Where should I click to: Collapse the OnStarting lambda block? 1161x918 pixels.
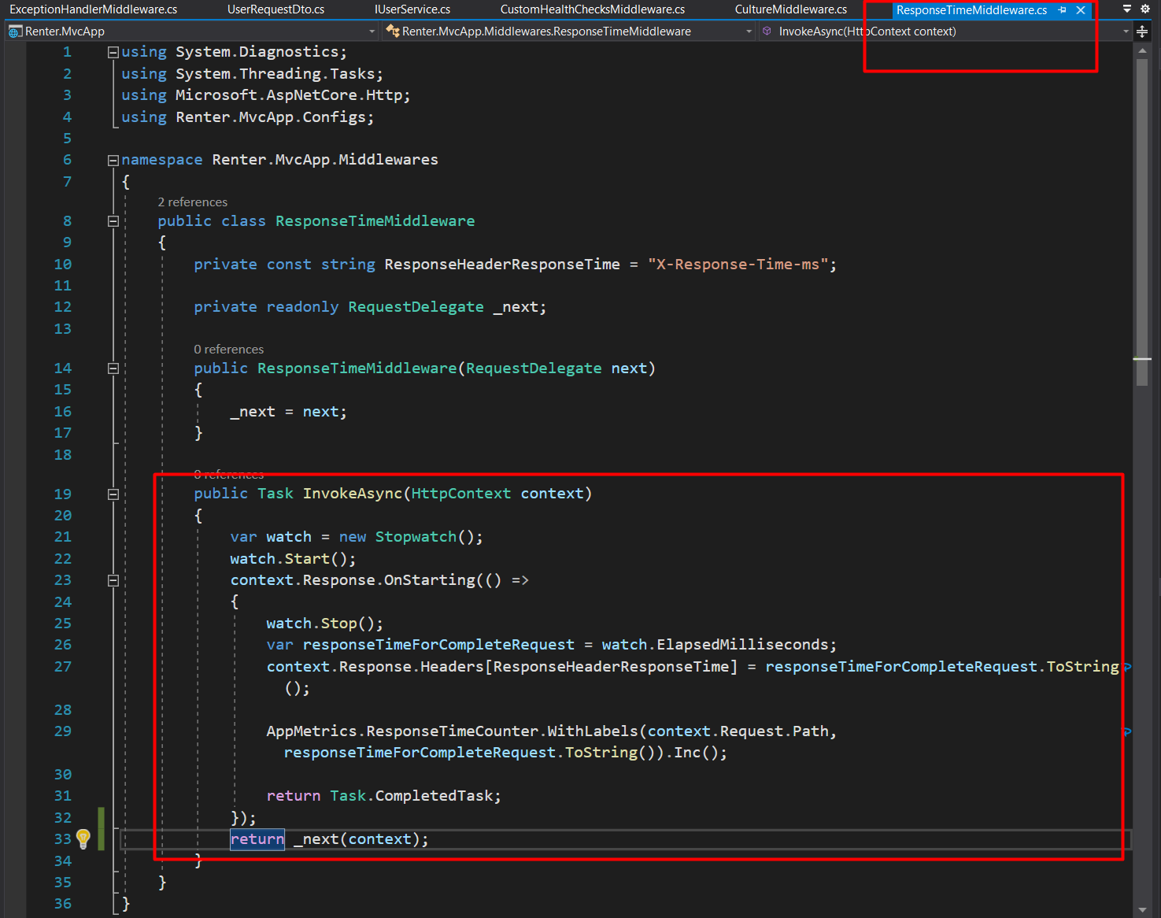(x=113, y=580)
